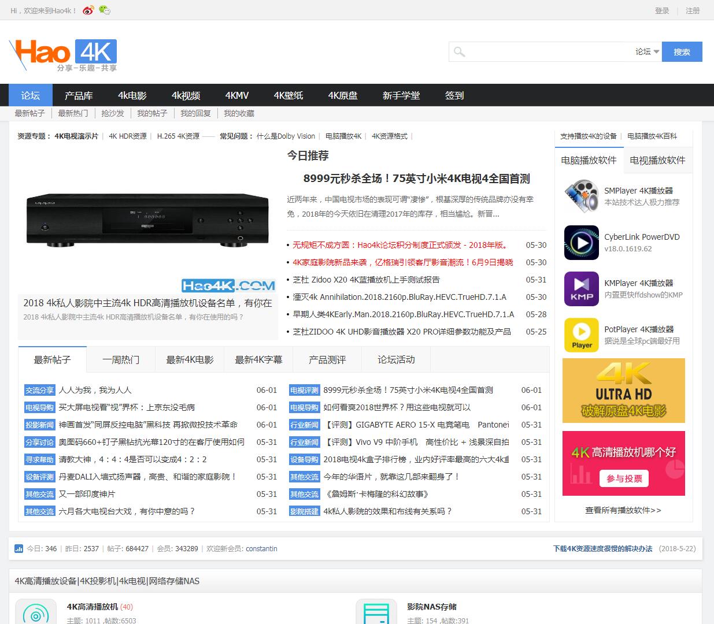Viewport: 714px width, 624px height.
Task: Click the OPPO player slideshow image
Action: [x=147, y=220]
